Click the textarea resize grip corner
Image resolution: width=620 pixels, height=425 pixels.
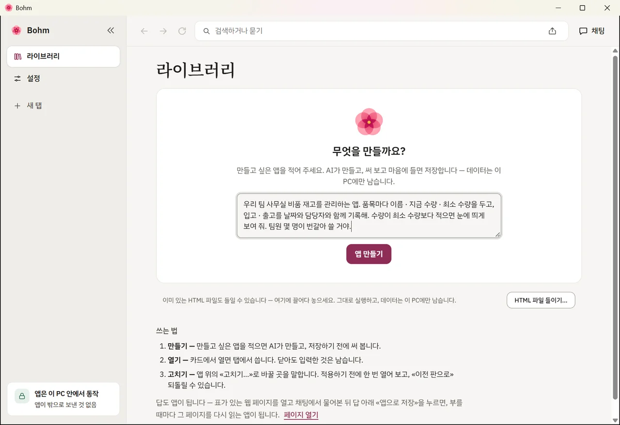pos(497,234)
